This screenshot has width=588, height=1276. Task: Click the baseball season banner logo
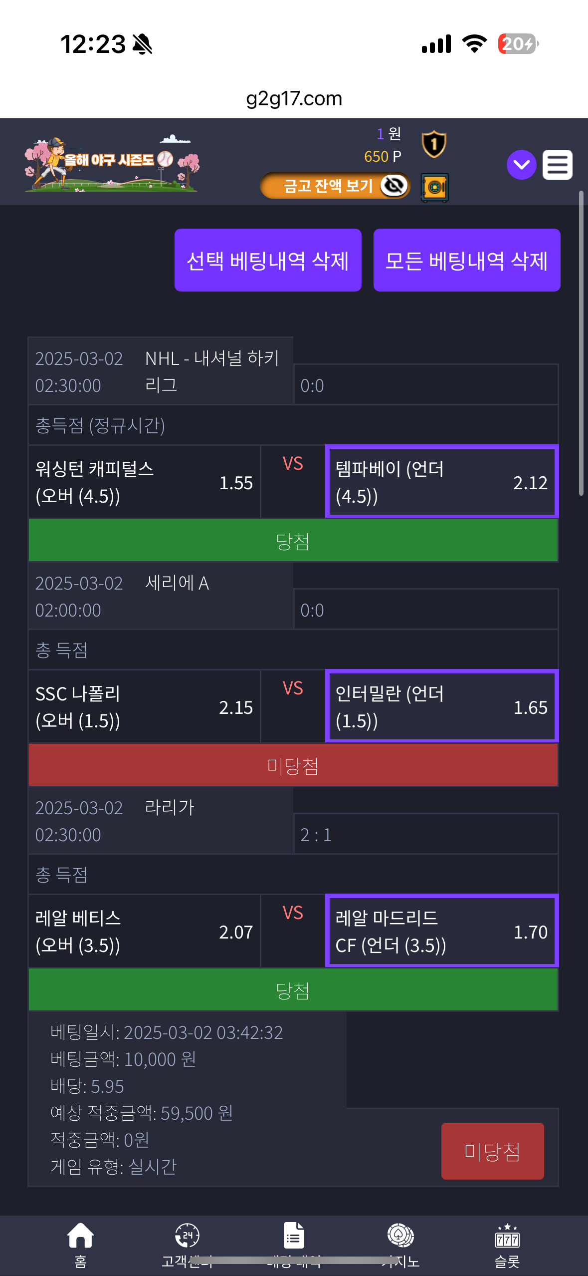(112, 163)
